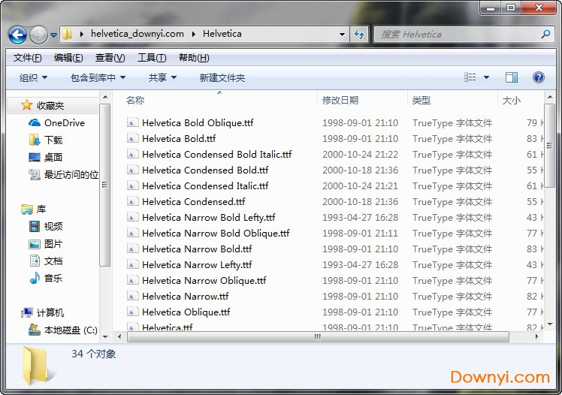The width and height of the screenshot is (562, 395).
Task: Click navigation pane vertical scrollbar thumb
Action: pos(104,185)
